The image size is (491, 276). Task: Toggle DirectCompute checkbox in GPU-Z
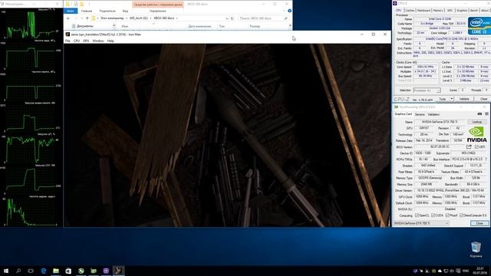(x=461, y=215)
